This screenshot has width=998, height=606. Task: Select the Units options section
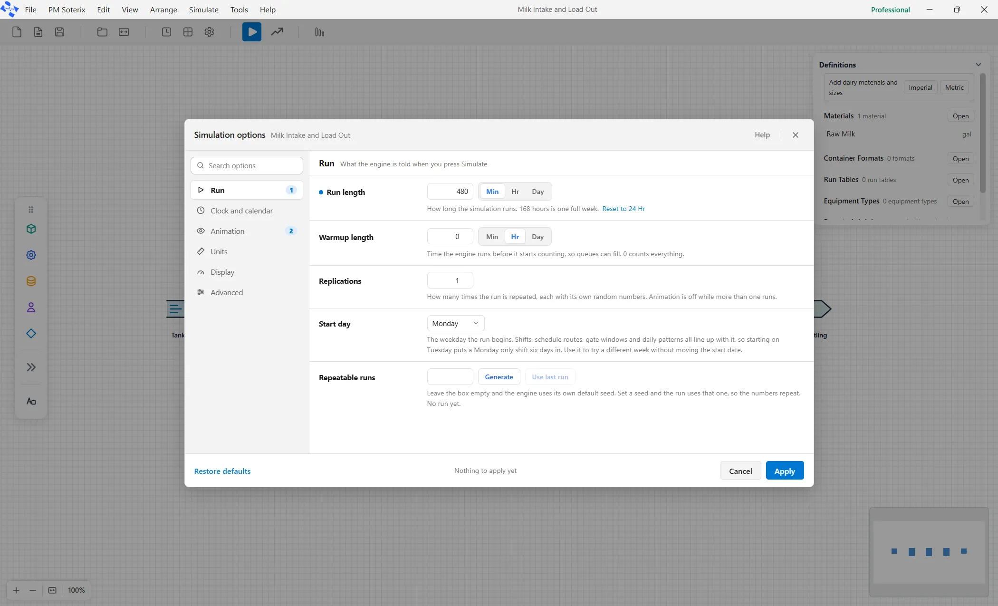(x=247, y=251)
